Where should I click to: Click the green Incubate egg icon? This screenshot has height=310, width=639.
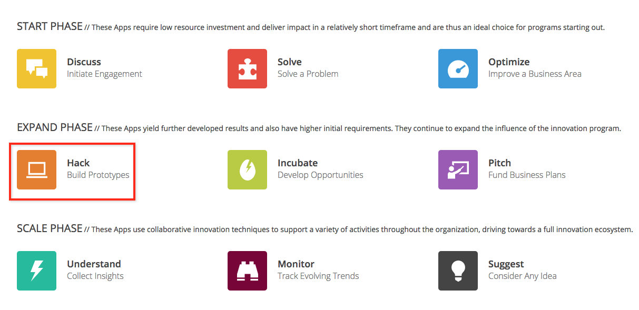pyautogui.click(x=247, y=169)
